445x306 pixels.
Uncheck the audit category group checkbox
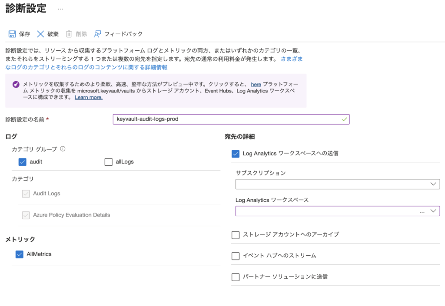pos(23,162)
